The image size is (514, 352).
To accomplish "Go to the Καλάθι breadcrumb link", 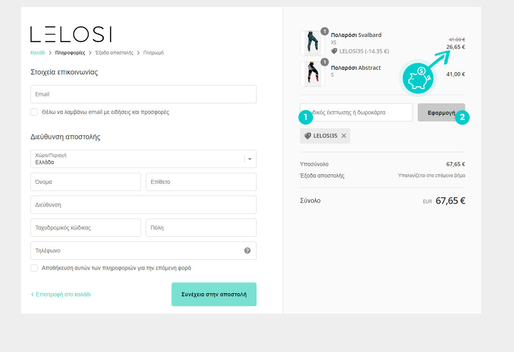I will (x=38, y=53).
